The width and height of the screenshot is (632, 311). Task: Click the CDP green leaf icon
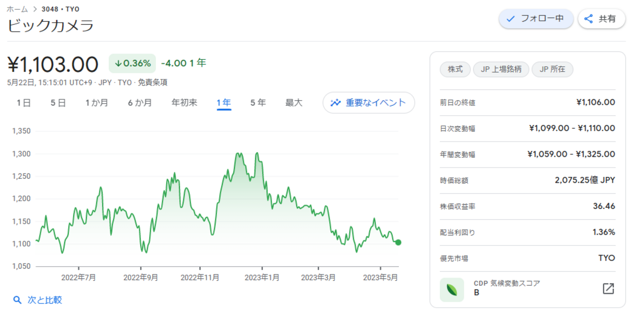(x=452, y=290)
